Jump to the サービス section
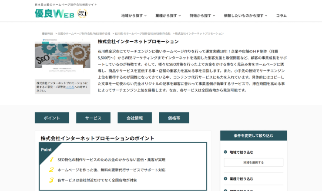The image size is (322, 191). pyautogui.click(x=93, y=118)
